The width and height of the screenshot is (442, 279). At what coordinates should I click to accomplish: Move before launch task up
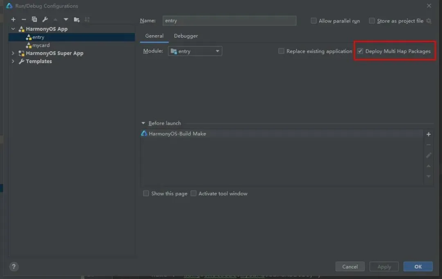[x=428, y=166]
